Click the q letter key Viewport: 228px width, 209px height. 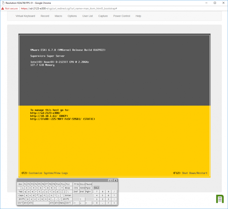tap(25, 192)
